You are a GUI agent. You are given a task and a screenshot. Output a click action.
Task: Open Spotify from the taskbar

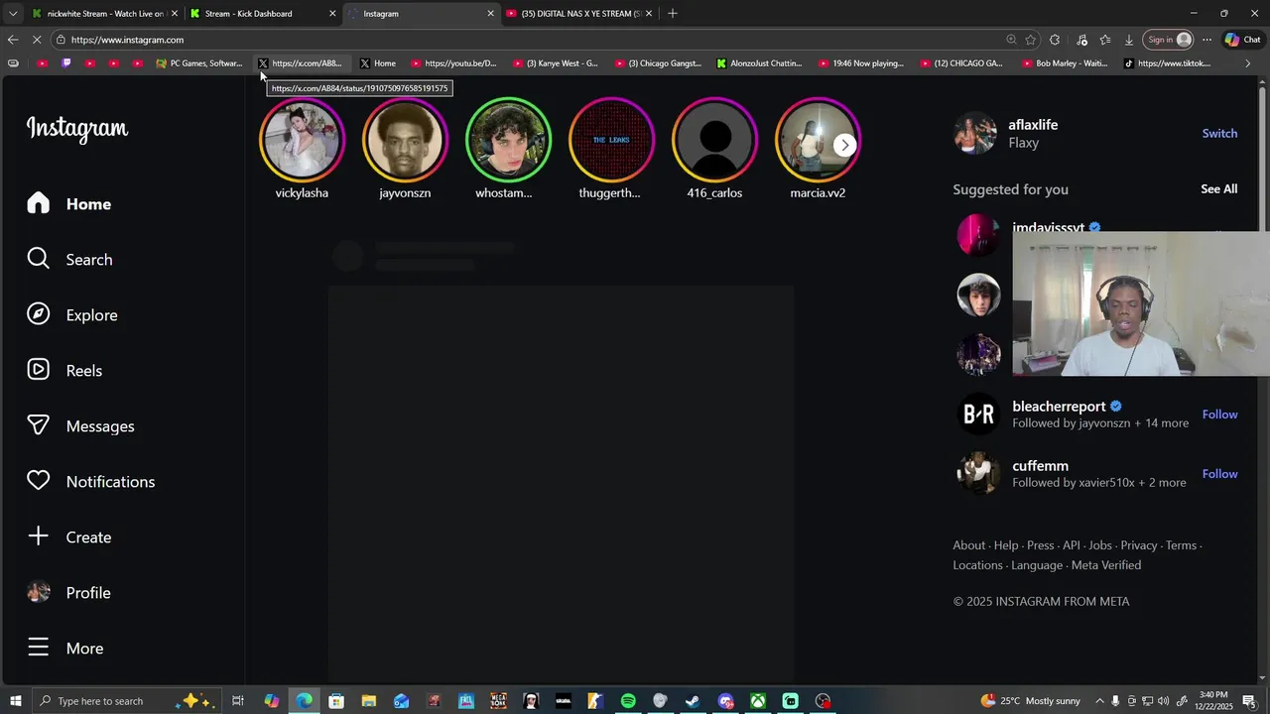(628, 701)
